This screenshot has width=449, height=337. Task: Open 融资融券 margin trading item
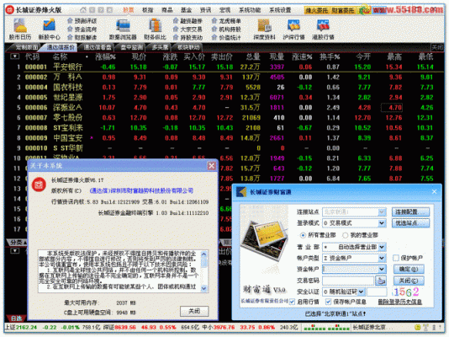pos(188,21)
